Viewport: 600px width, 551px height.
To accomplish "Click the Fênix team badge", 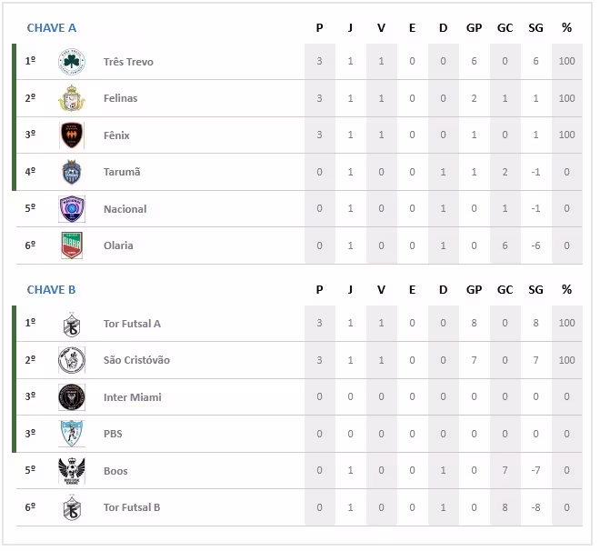I will tap(72, 135).
